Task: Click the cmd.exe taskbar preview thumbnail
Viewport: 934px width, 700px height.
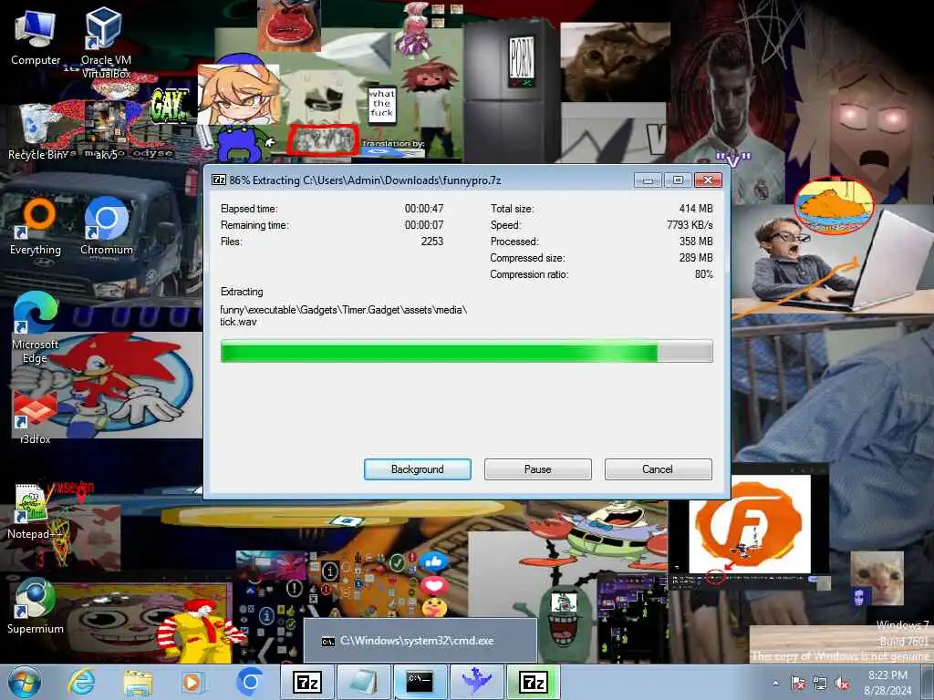Action: click(x=420, y=641)
